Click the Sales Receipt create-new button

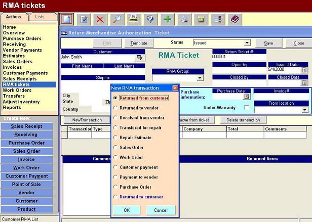point(27,126)
